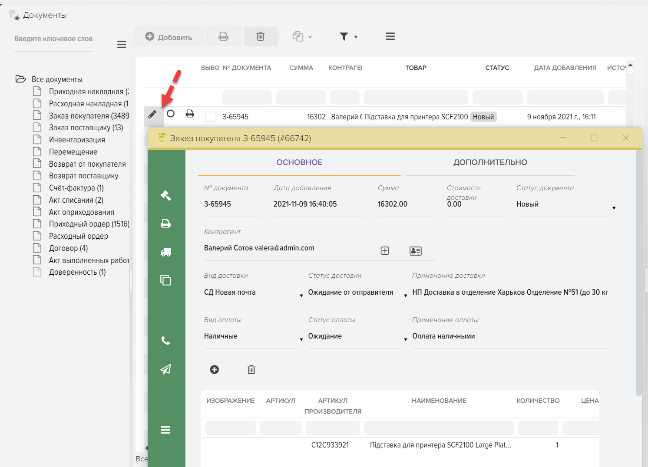Switch to the ДОПОЛНИТЕЛЬНО tab

point(490,162)
